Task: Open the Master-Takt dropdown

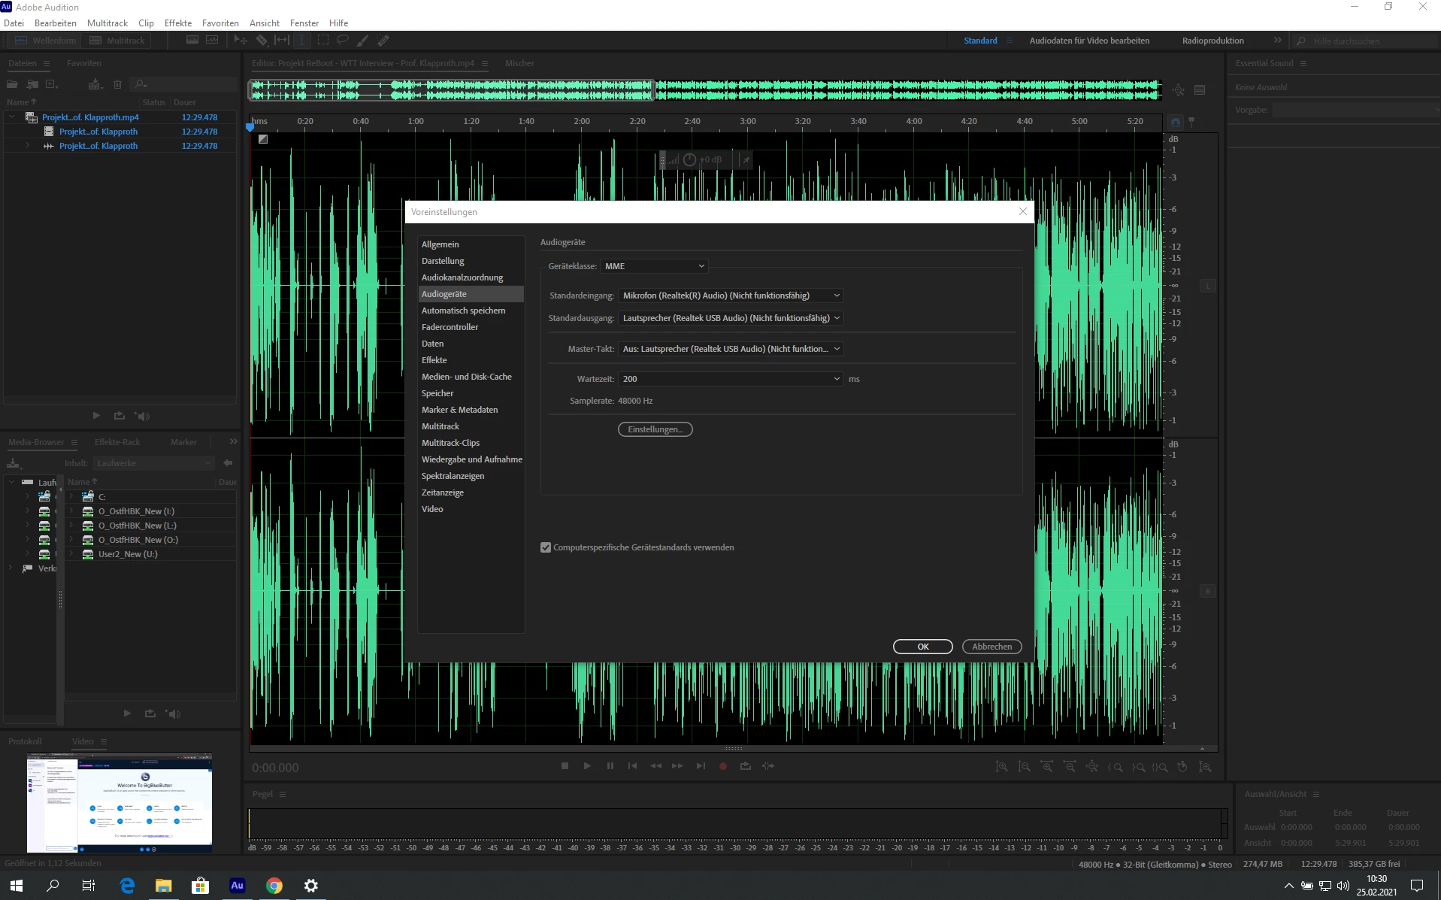Action: (730, 349)
